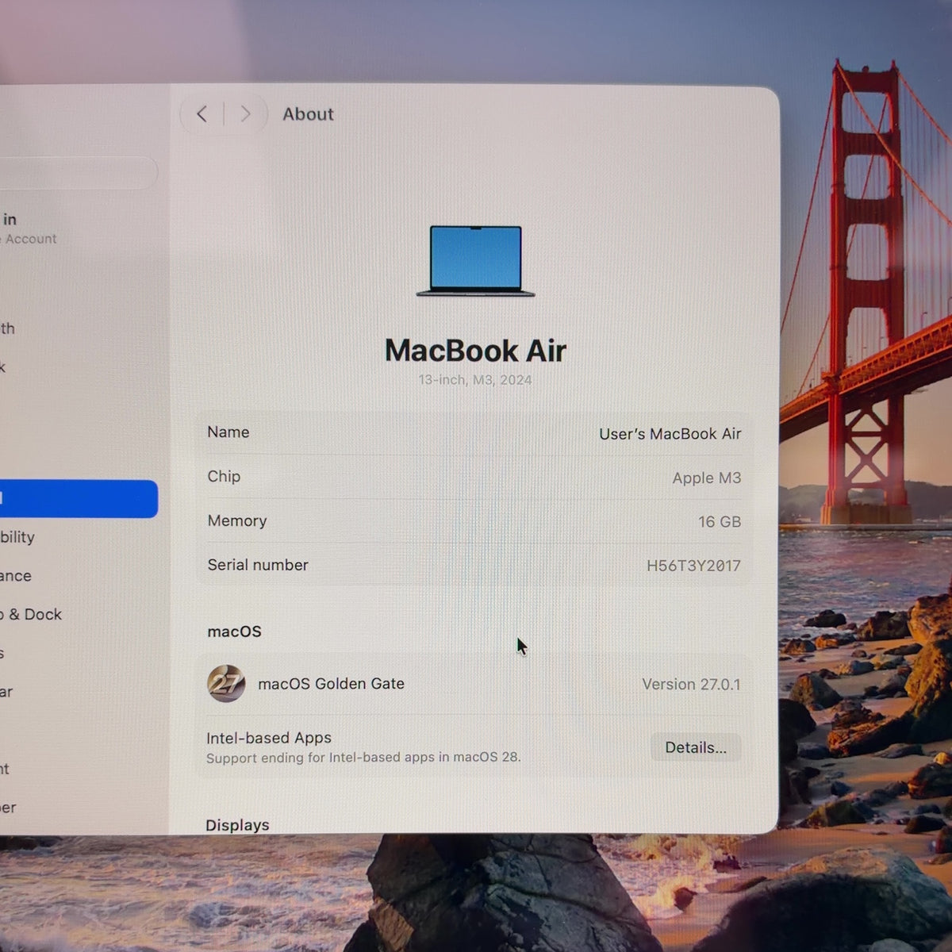952x952 pixels.
Task: Click the MacBook Air laptop illustration
Action: (x=475, y=261)
